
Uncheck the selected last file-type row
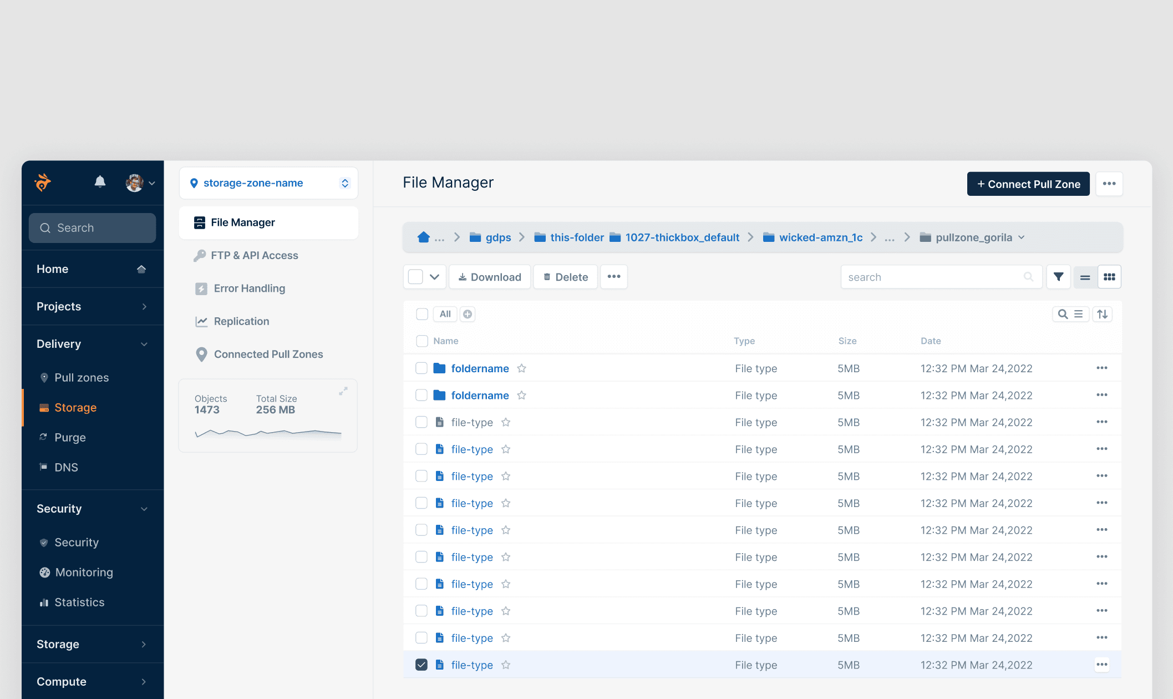tap(422, 665)
